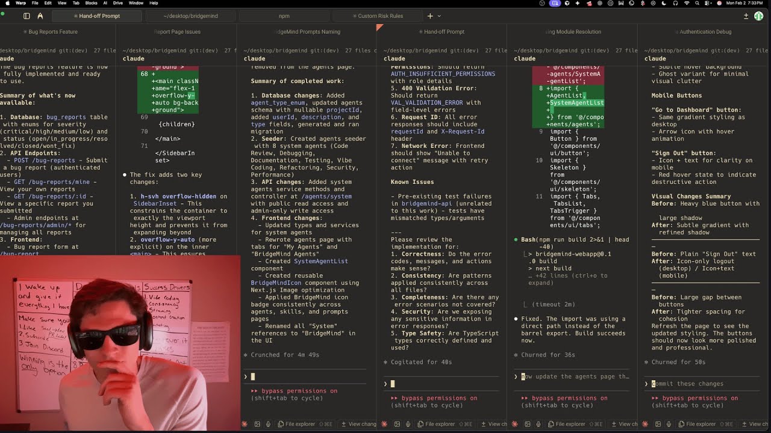This screenshot has height=433, width=771.
Task: Attach image in Hand-off Prompt pane footer
Action: point(397,424)
